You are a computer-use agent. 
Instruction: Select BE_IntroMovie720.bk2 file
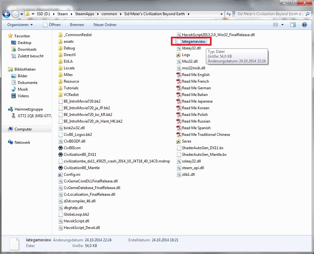pos(80,101)
